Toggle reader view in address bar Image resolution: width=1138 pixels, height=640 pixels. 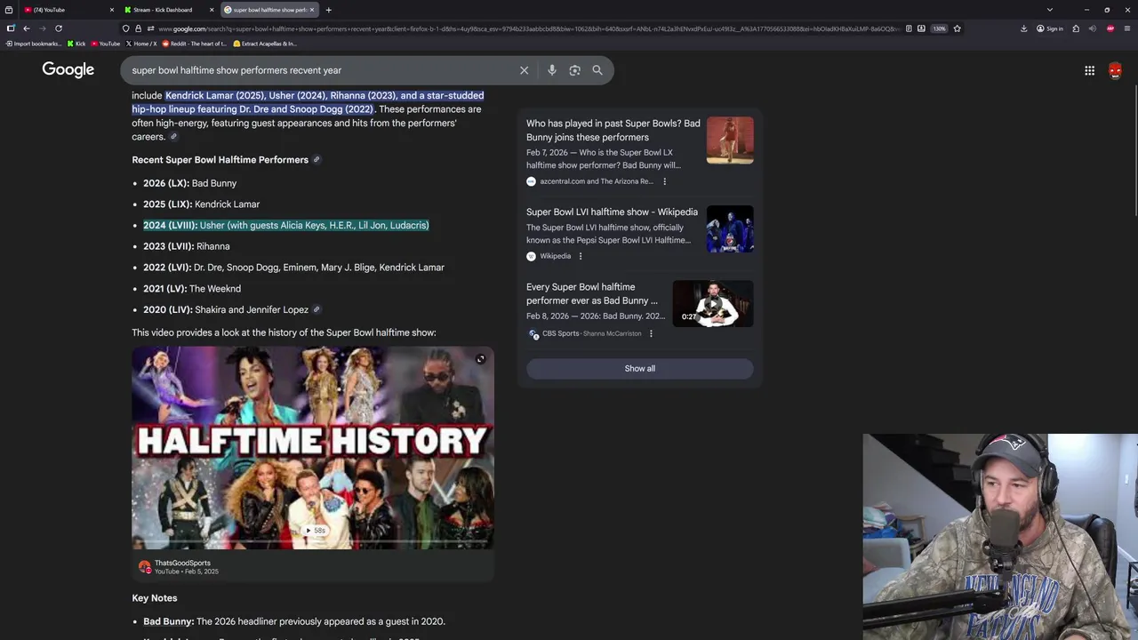pyautogui.click(x=909, y=28)
